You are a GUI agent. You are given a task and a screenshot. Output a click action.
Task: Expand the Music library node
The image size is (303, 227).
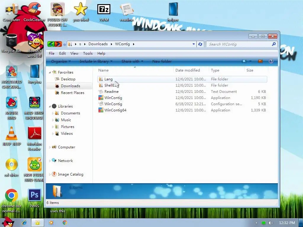click(53, 120)
